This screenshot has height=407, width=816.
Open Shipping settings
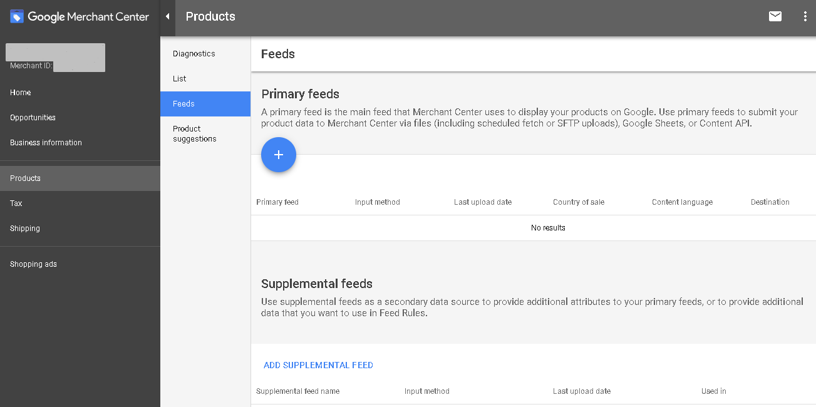(x=25, y=229)
